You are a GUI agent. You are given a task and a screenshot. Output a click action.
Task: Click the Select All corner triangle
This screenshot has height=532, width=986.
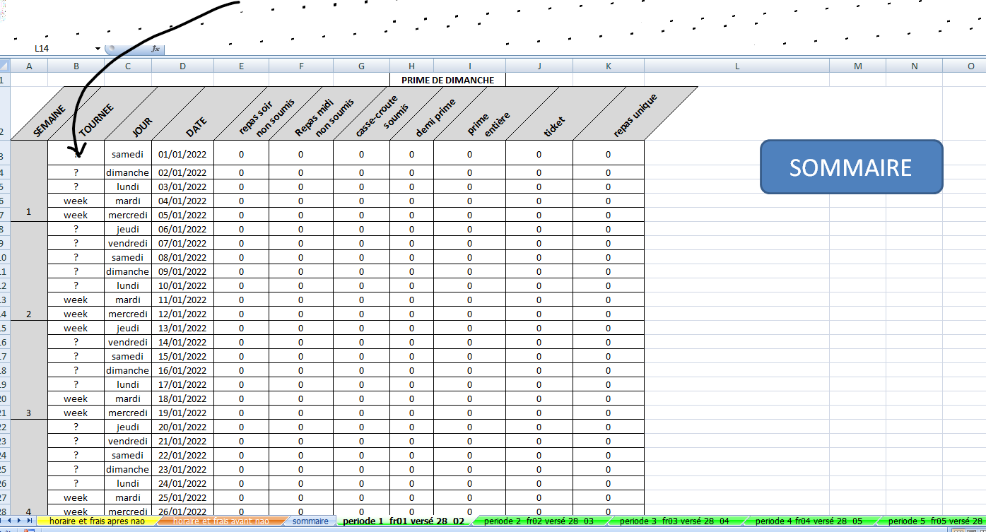click(x=5, y=66)
